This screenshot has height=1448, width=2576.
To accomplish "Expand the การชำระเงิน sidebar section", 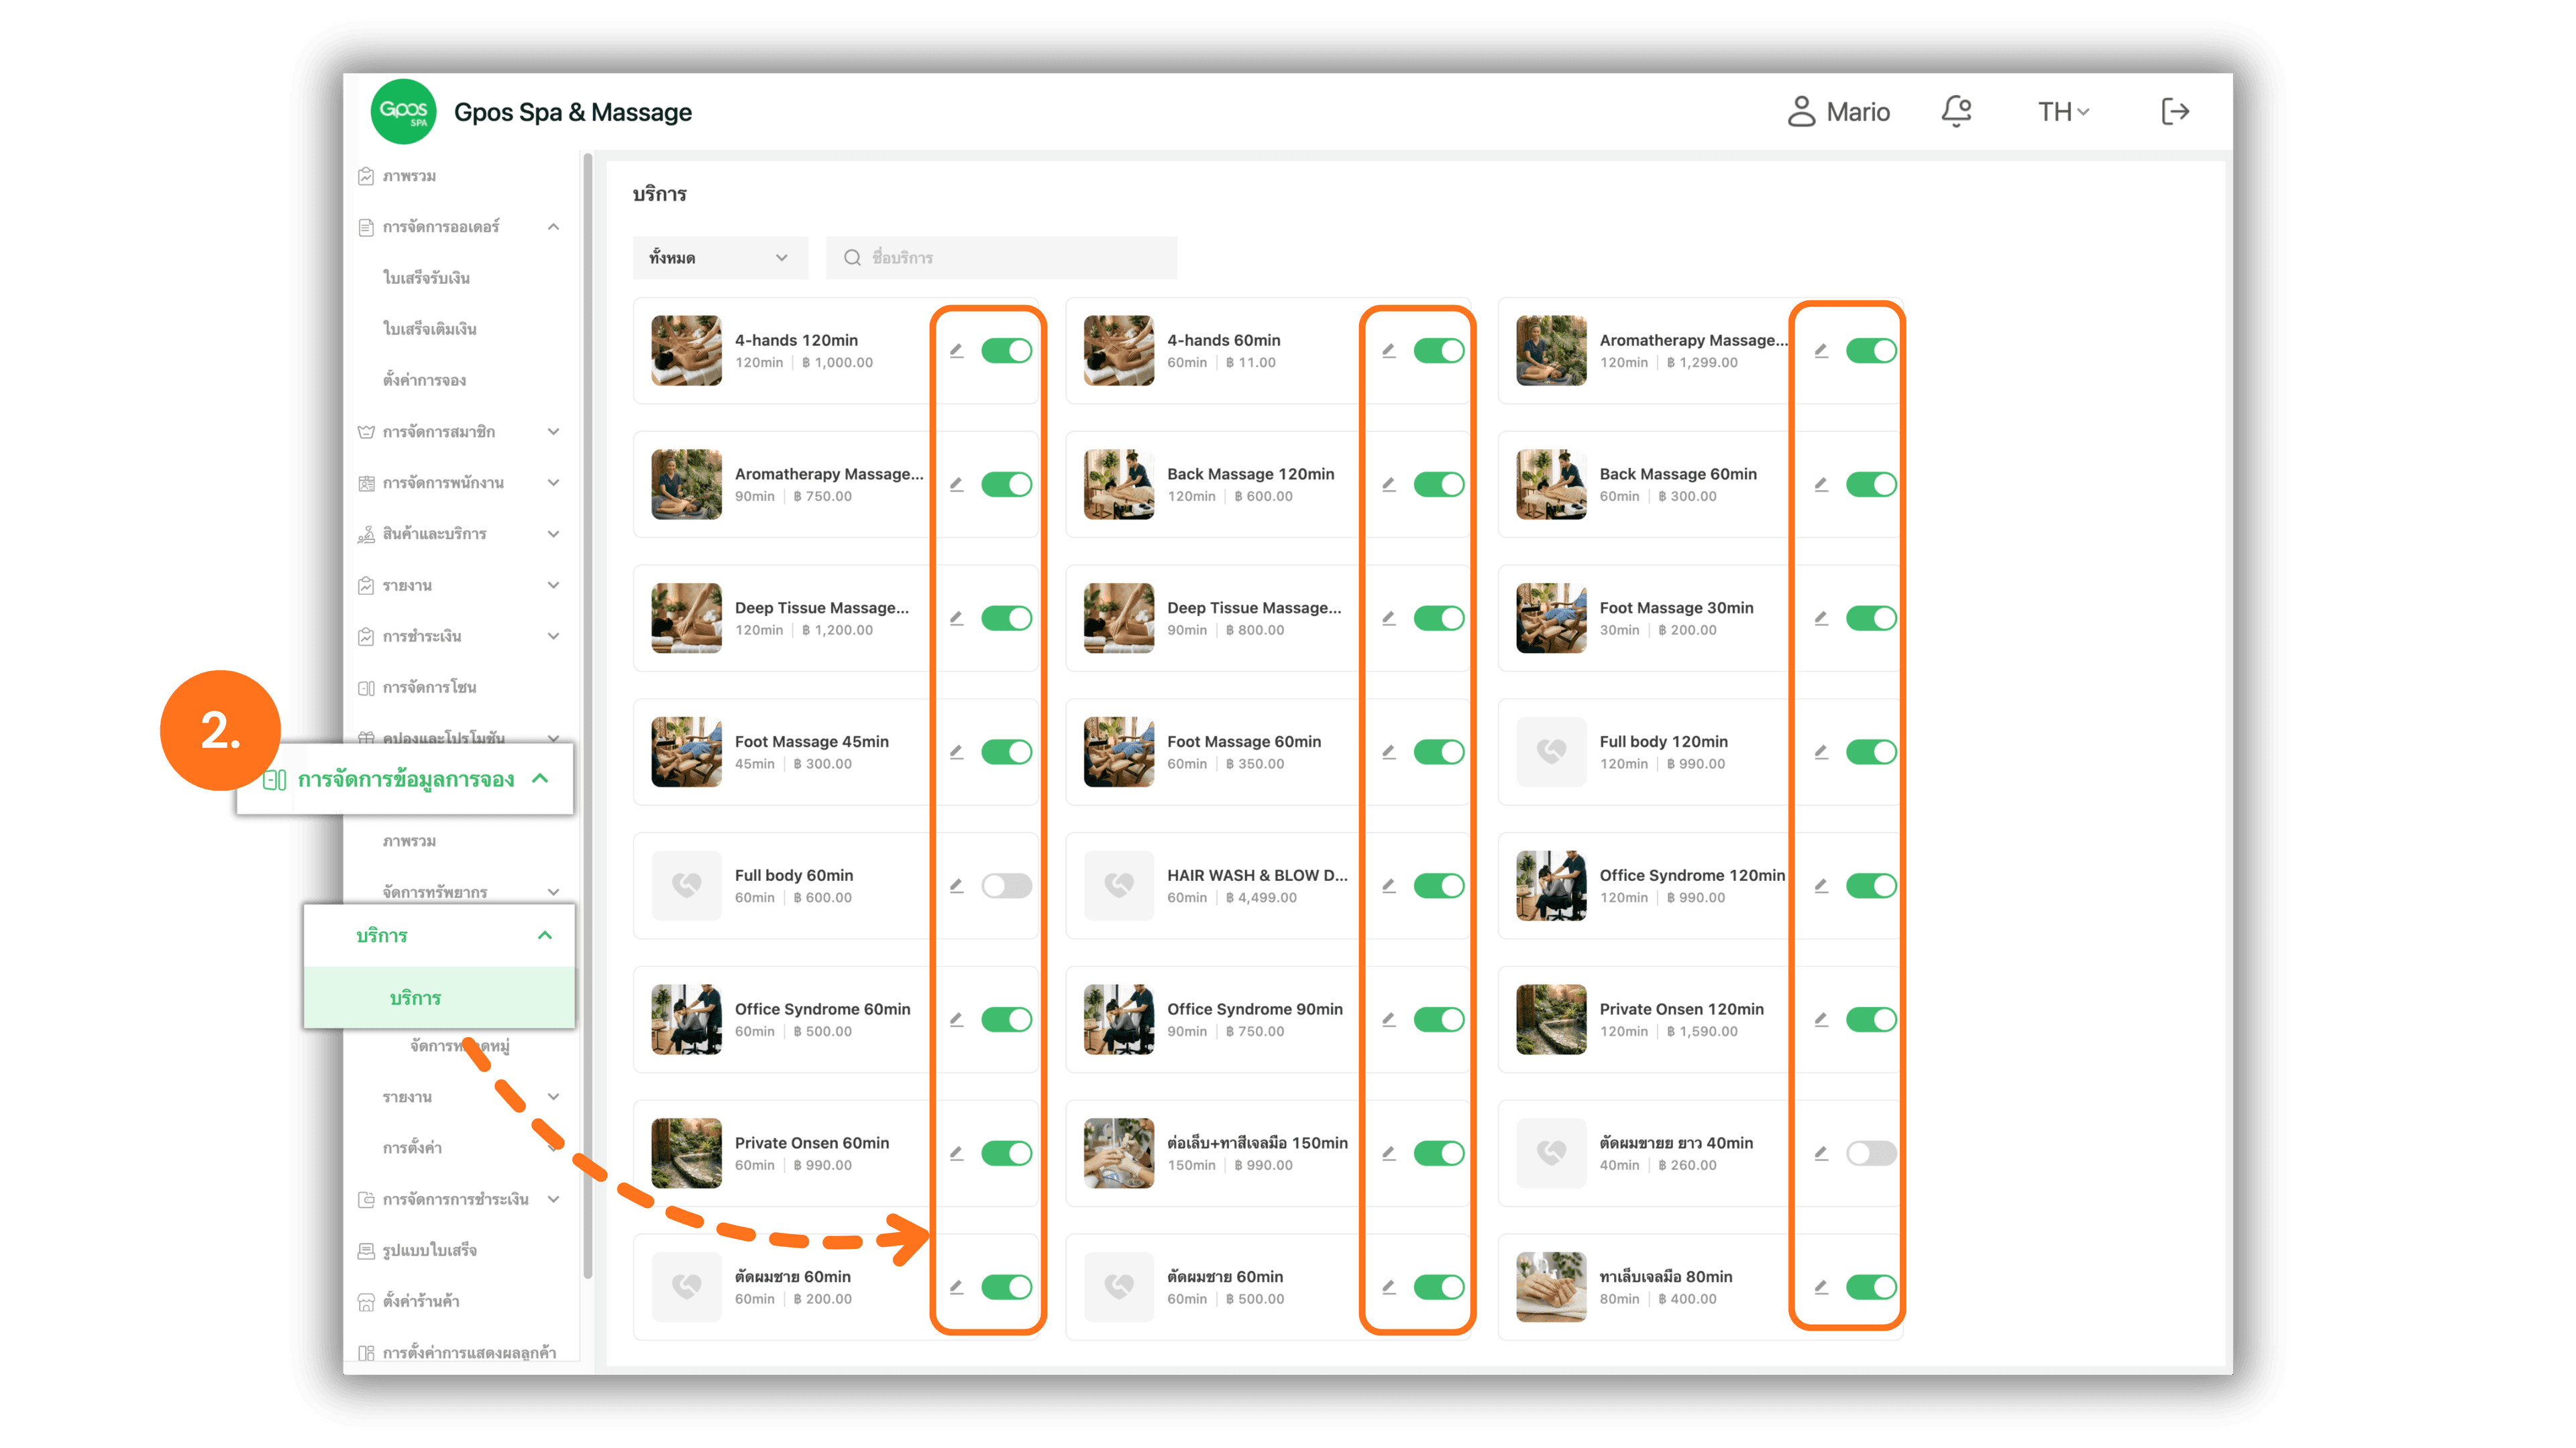I will (x=459, y=637).
